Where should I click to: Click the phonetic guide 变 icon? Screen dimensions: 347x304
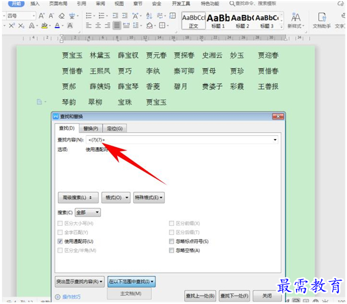coord(72,16)
